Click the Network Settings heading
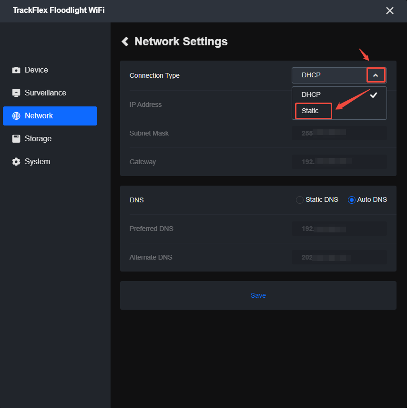This screenshot has width=407, height=408. (x=181, y=42)
